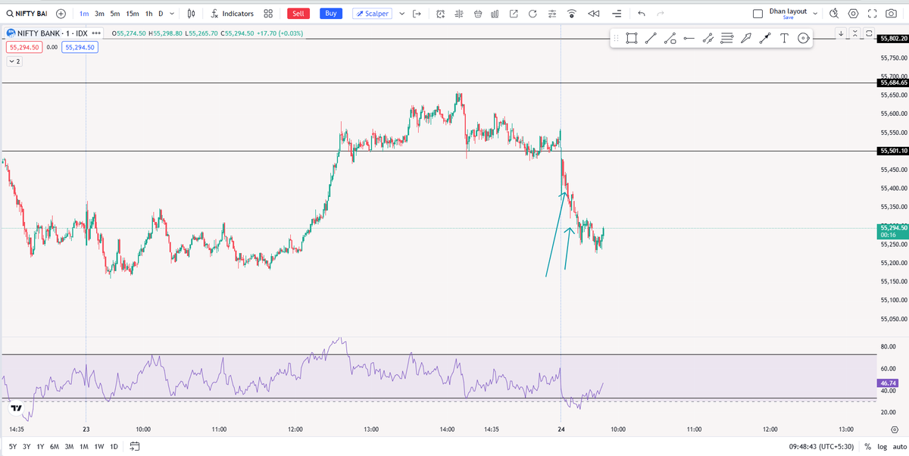Image resolution: width=909 pixels, height=456 pixels.
Task: Select the trend line drawing tool
Action: [651, 38]
